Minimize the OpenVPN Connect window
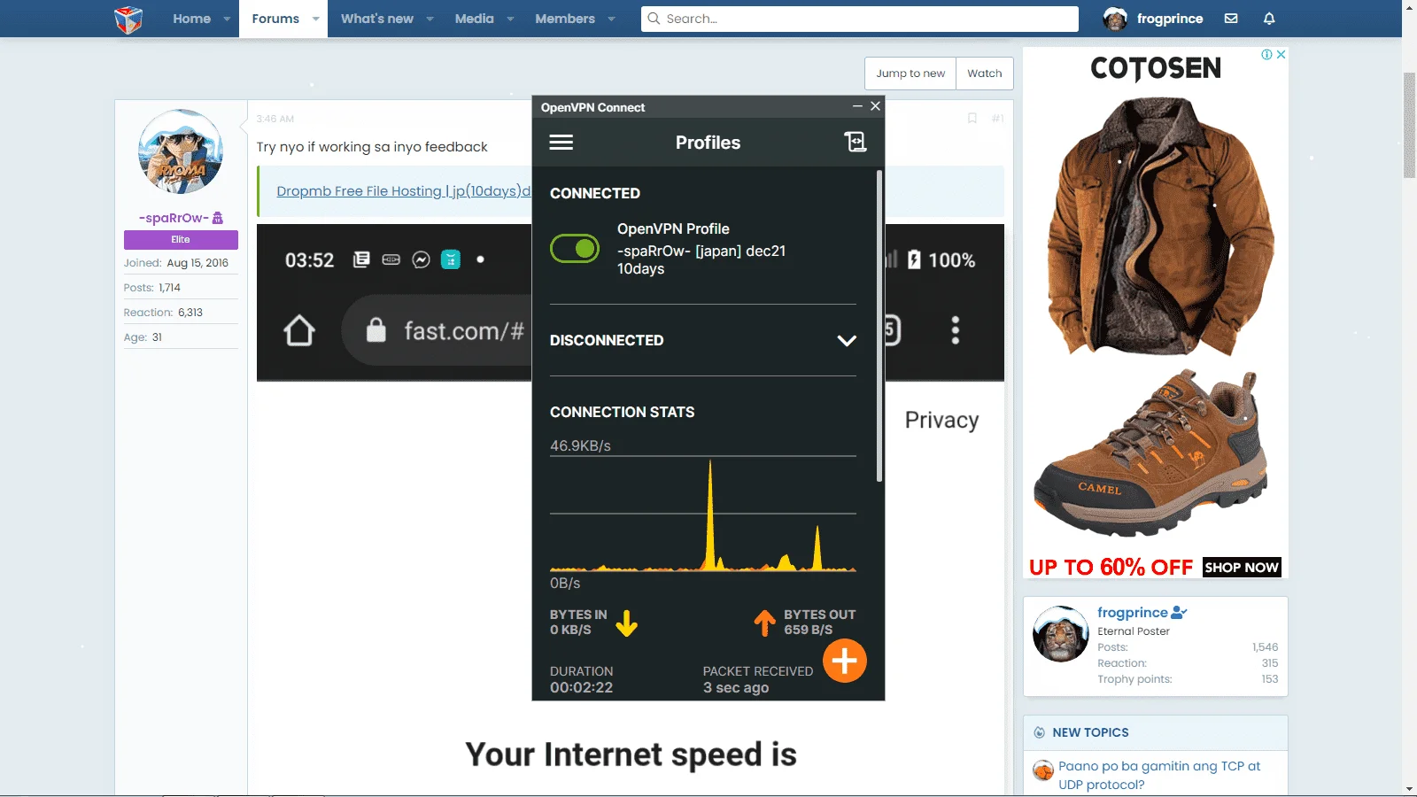 coord(857,106)
